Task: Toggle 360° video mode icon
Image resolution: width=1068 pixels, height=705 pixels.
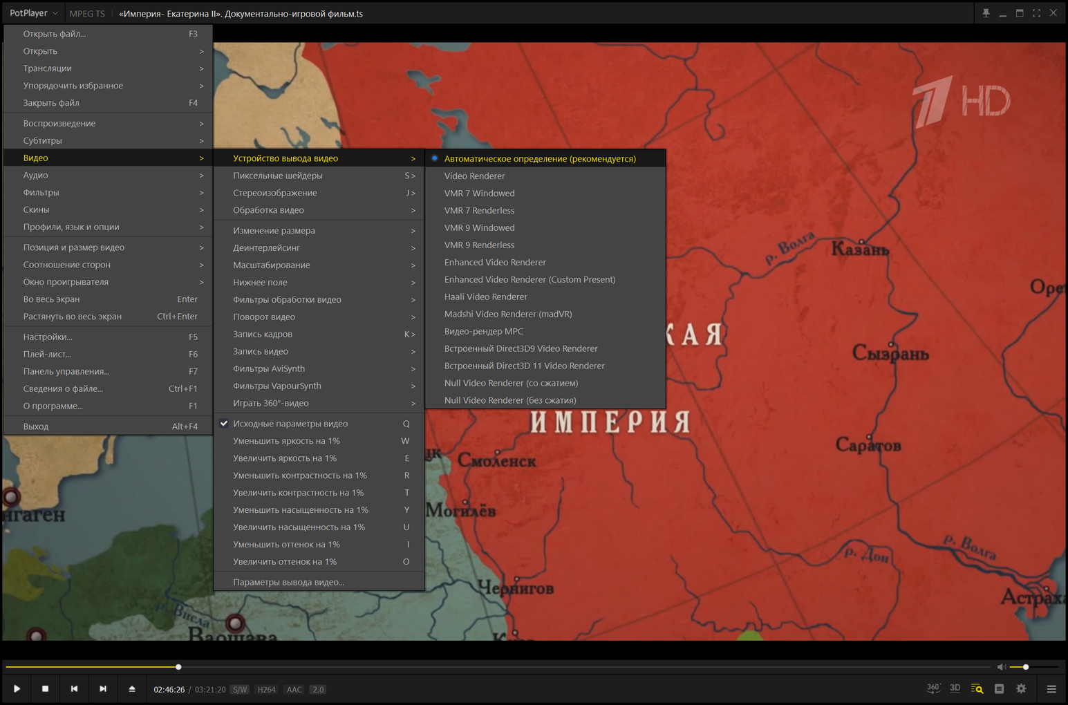Action: pos(933,688)
